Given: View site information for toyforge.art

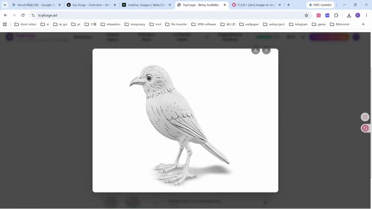Looking at the screenshot, I should click(33, 15).
